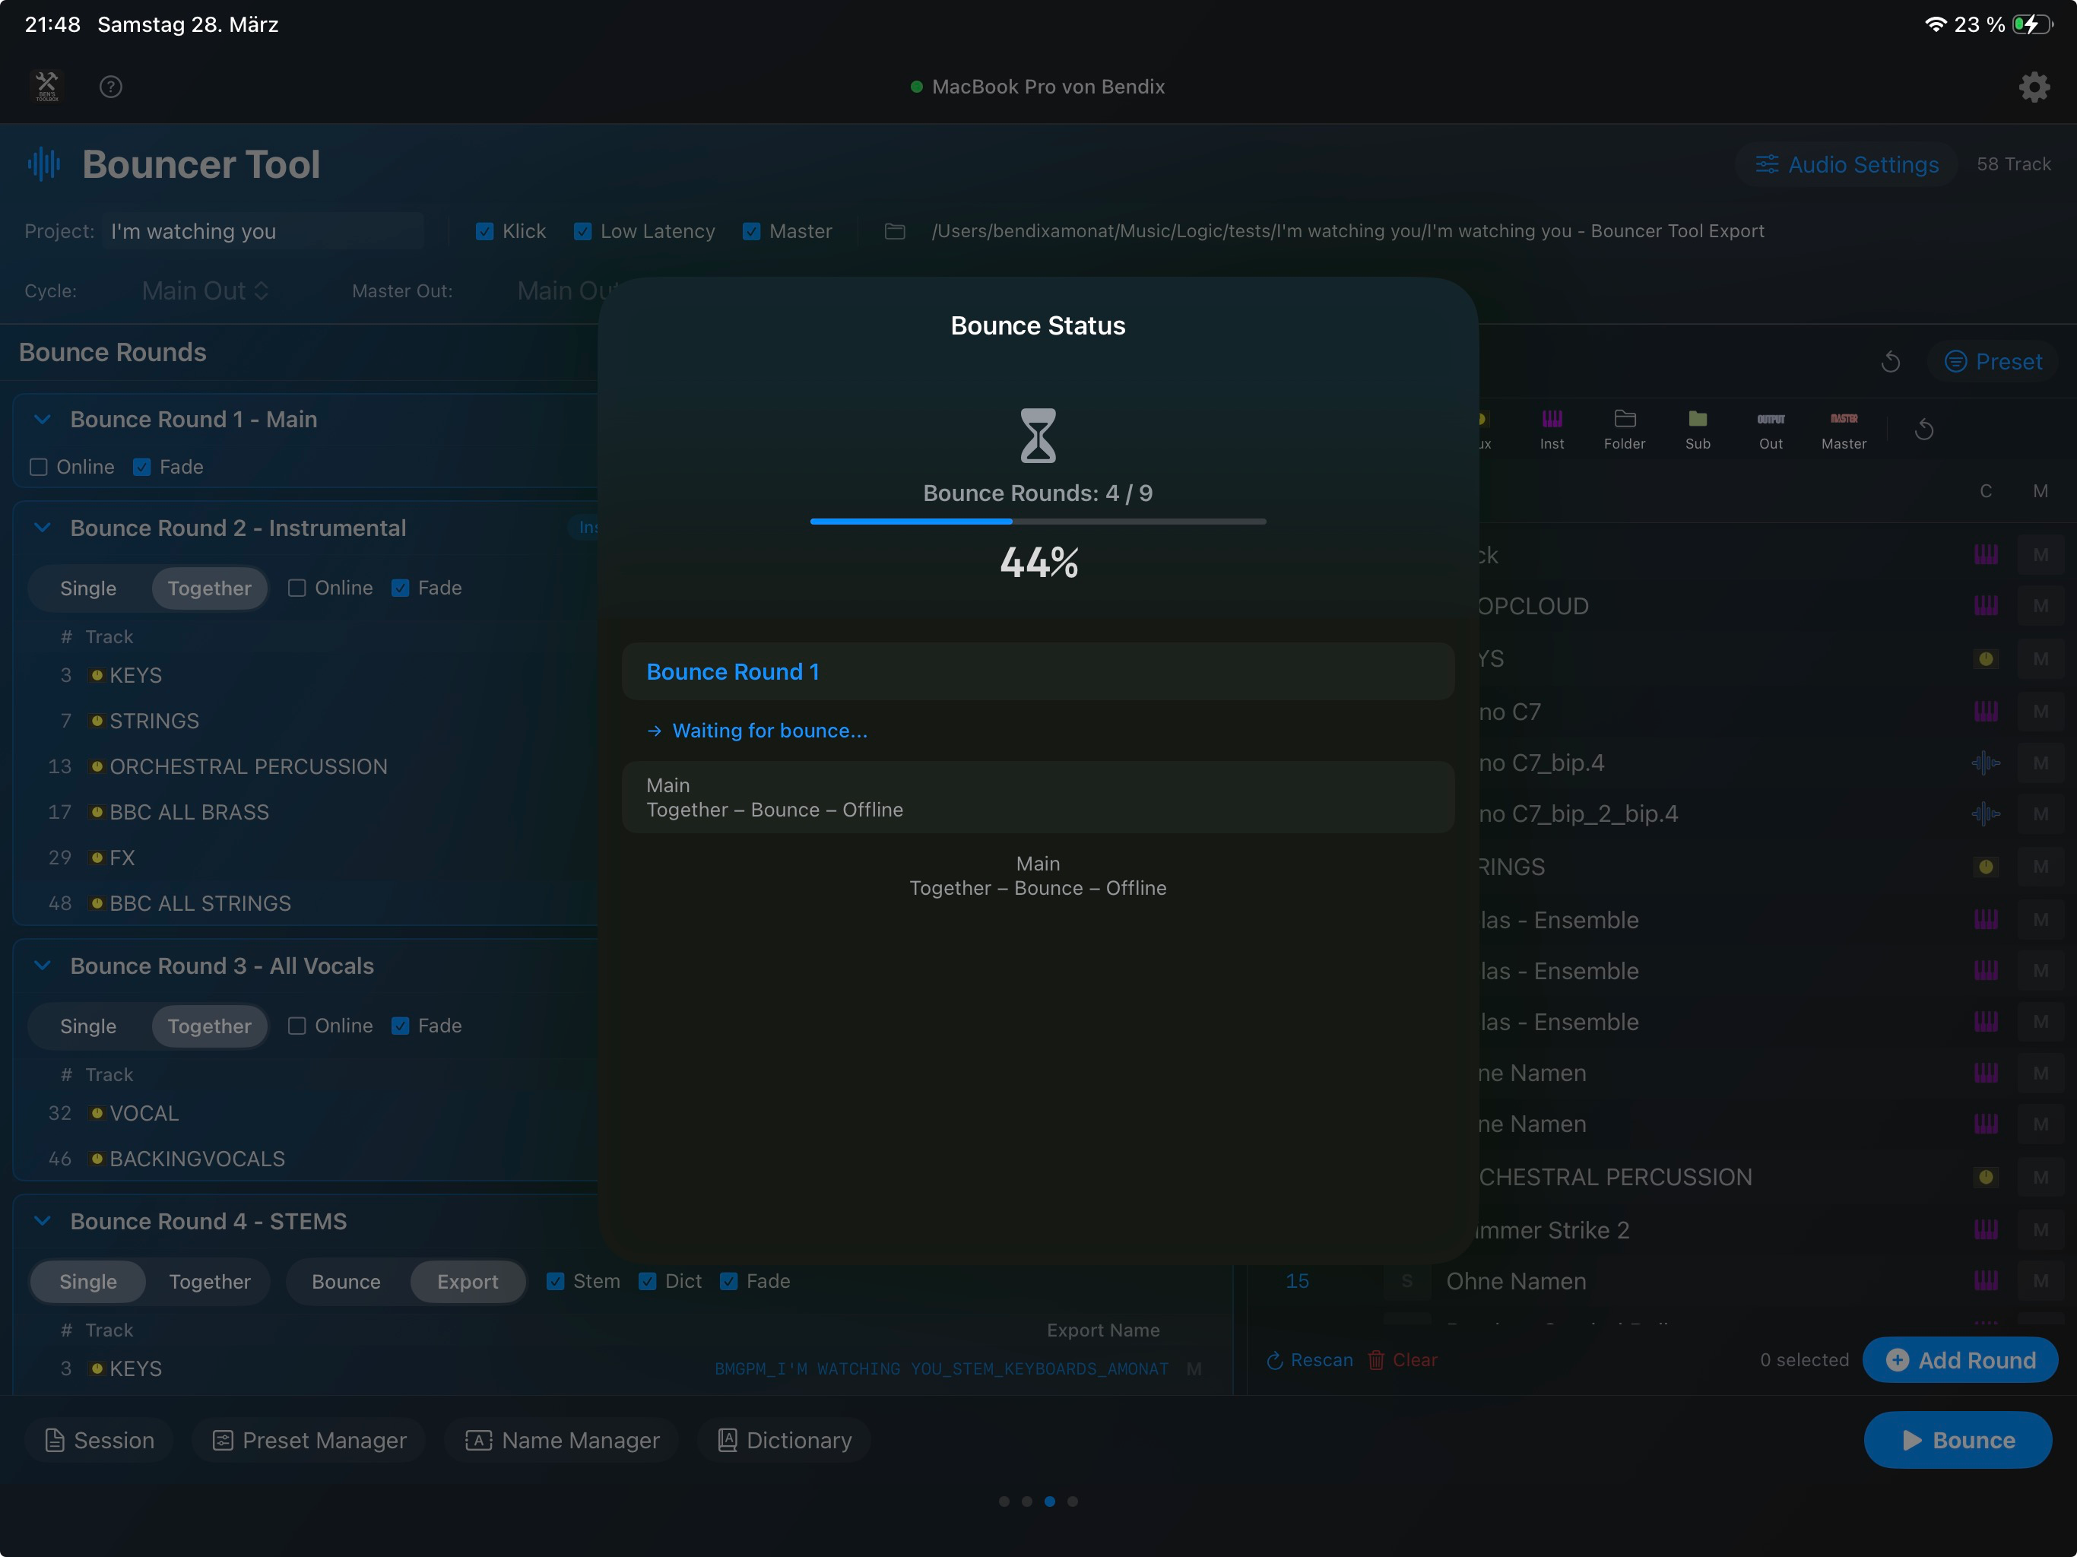The image size is (2077, 1557).
Task: Click the yellow dot on RINGS row
Action: point(1986,867)
